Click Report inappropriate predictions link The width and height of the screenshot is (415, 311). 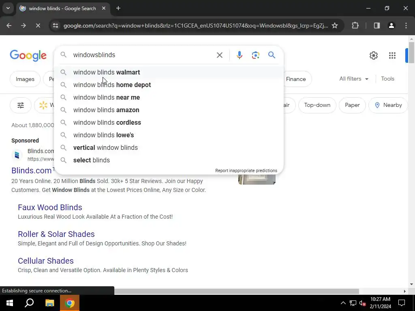[246, 170]
